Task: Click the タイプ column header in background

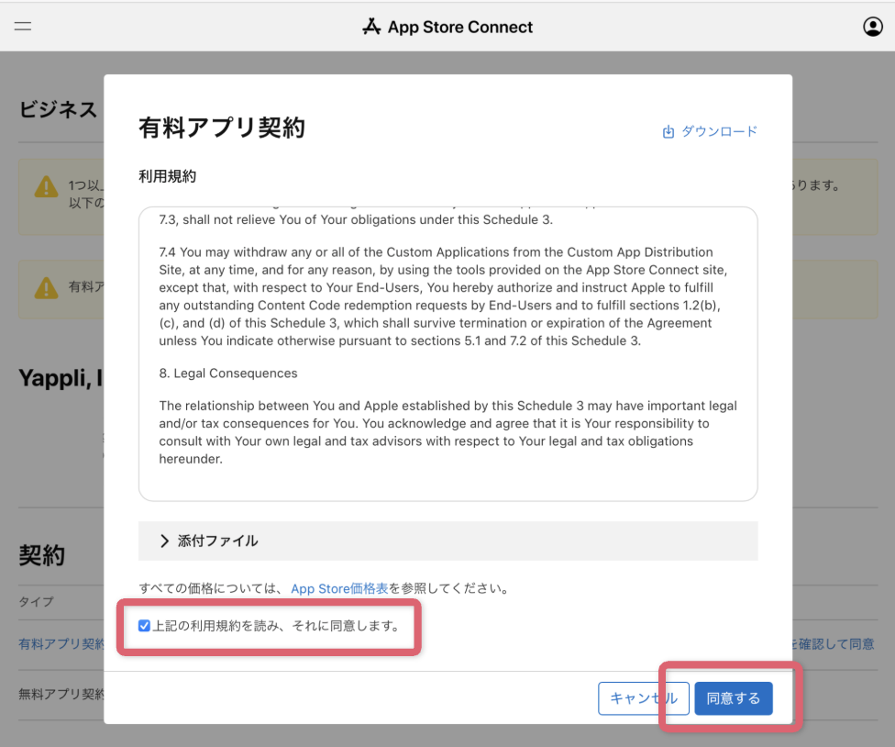Action: click(36, 602)
